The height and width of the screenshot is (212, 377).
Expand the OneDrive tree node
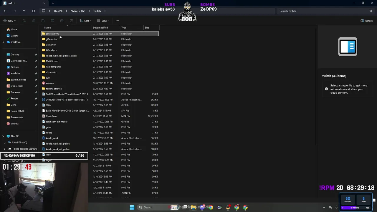click(3, 42)
